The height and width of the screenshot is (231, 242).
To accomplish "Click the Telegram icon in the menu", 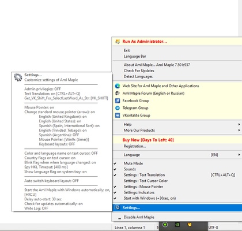I will pyautogui.click(x=118, y=108).
